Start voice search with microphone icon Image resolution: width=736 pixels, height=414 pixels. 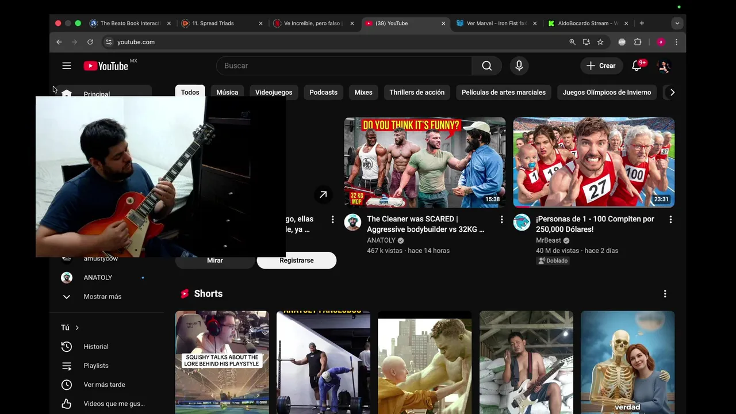click(x=519, y=66)
